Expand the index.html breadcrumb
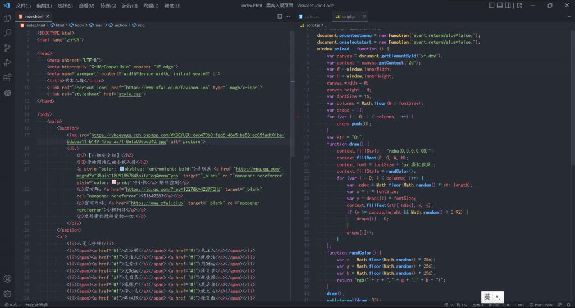575x308 pixels. click(35, 25)
